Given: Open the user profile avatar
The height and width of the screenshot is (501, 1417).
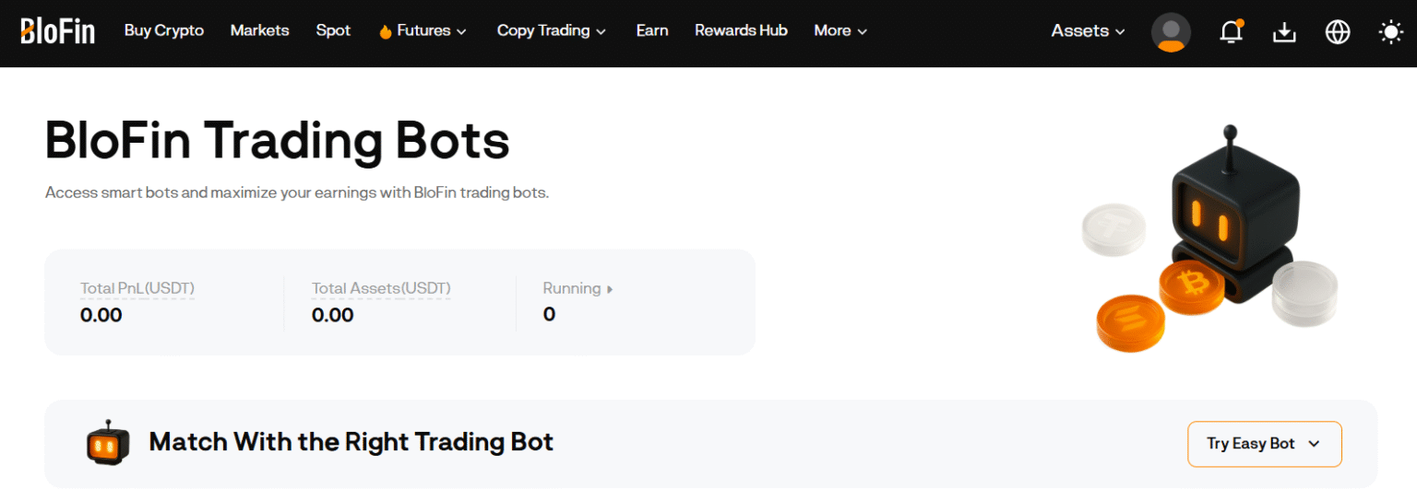Looking at the screenshot, I should pos(1171,32).
